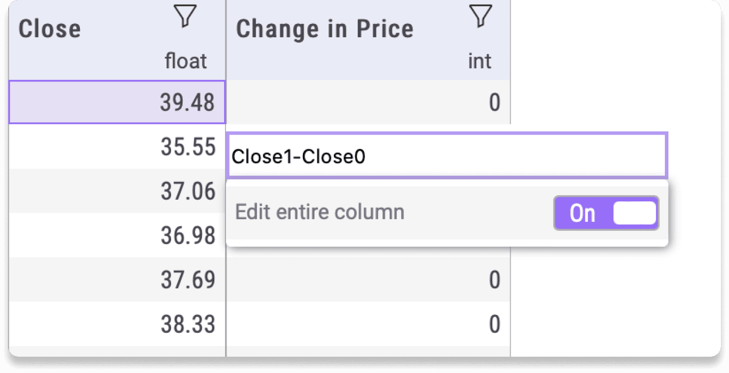Select the Change in Price column header

324,28
